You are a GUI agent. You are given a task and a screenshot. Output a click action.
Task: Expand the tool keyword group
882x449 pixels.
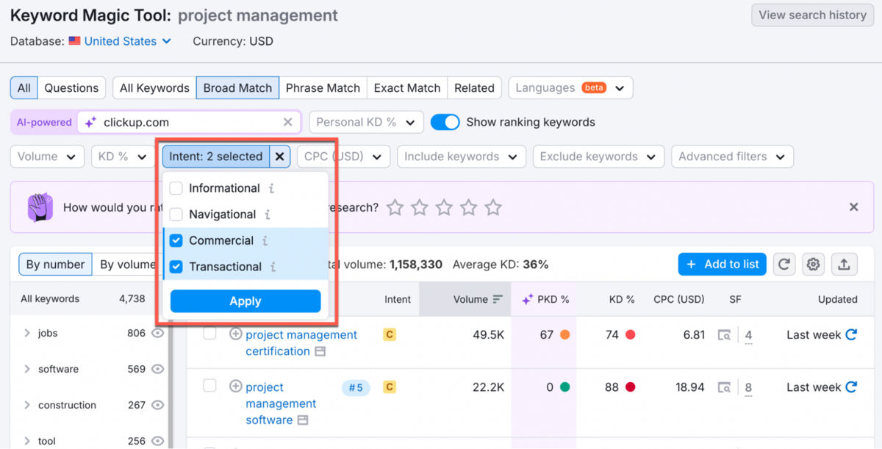point(27,441)
